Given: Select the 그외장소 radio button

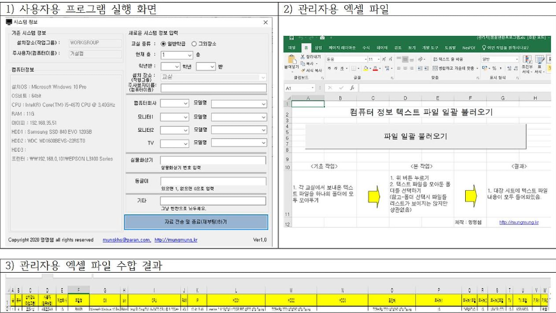Looking at the screenshot, I should pos(195,44).
